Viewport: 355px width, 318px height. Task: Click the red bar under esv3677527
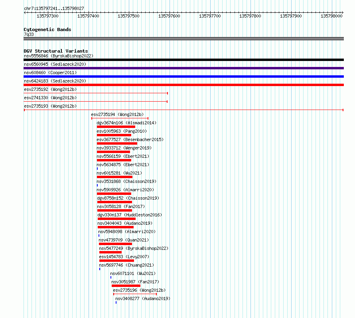(117, 143)
